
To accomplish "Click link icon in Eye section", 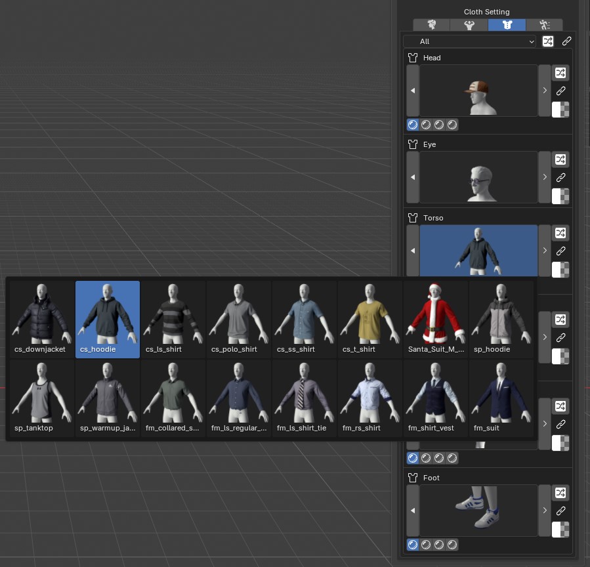I will click(560, 178).
